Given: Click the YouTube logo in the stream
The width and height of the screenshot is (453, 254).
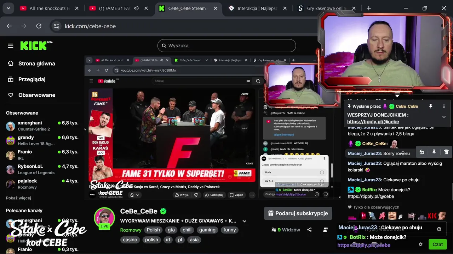Looking at the screenshot, I should (108, 81).
